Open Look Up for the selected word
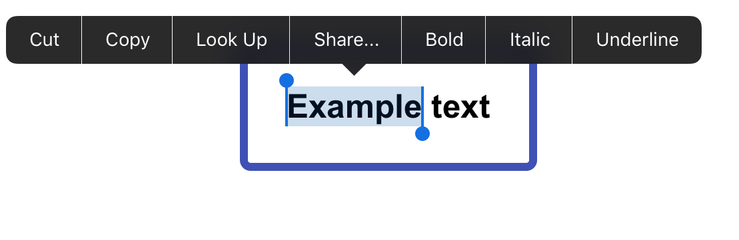The height and width of the screenshot is (240, 739). coord(231,40)
